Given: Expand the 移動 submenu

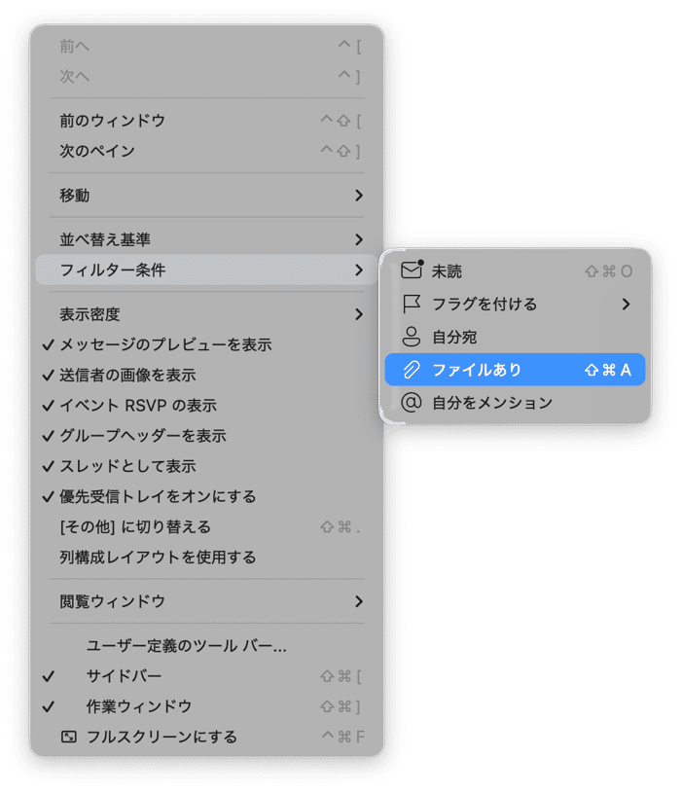Looking at the screenshot, I should click(x=358, y=196).
